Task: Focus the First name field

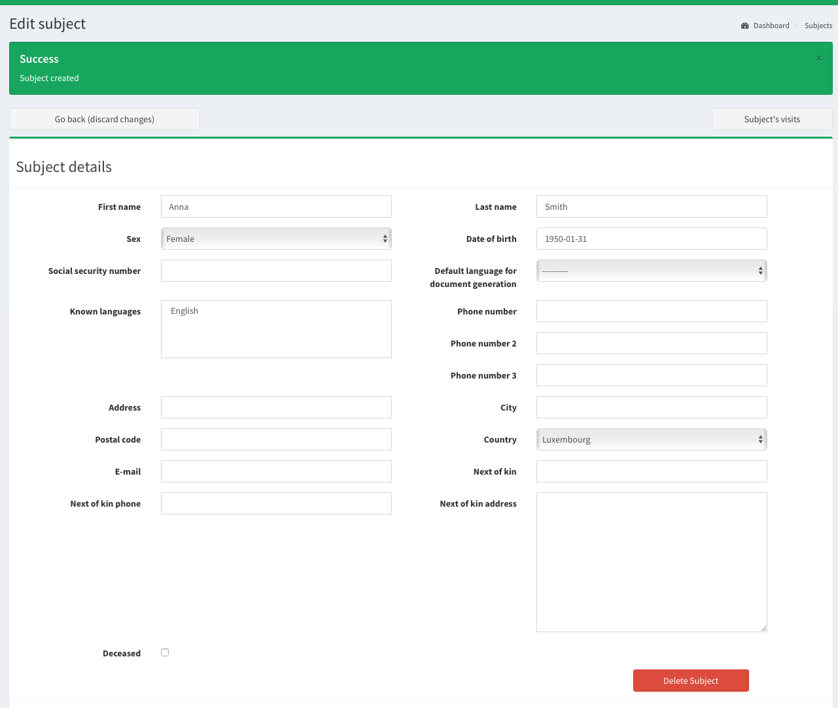Action: [x=276, y=207]
